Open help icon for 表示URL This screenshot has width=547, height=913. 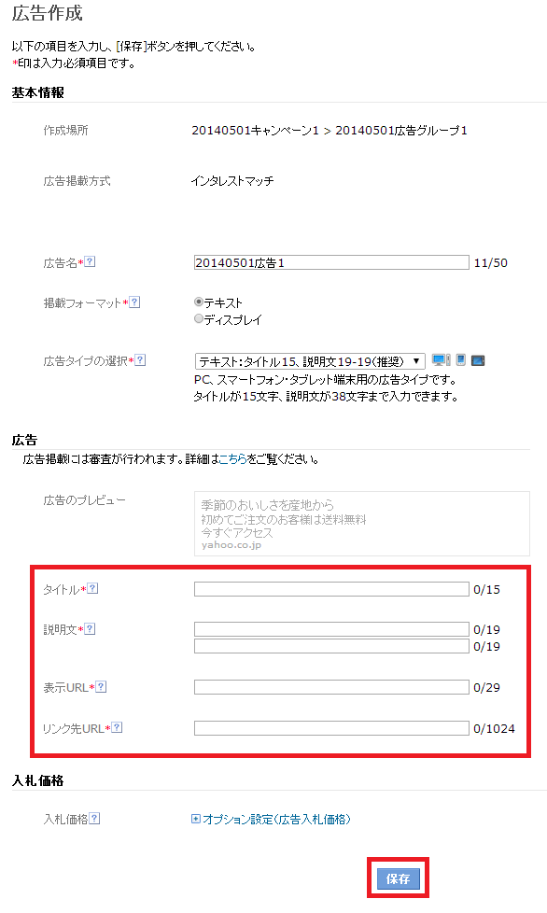(x=101, y=687)
